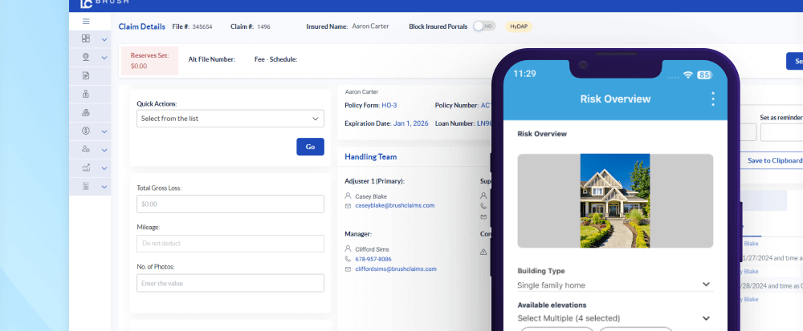Click the Alt File Number label
Viewport: 803px width, 331px height.
pyautogui.click(x=211, y=59)
